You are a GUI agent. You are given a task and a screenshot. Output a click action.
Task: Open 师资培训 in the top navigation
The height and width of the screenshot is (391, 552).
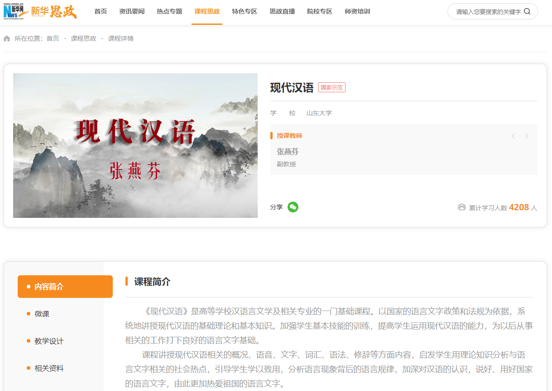(357, 12)
